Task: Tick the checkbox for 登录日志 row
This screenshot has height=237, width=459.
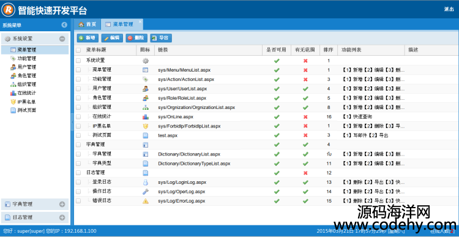Action: (78, 182)
